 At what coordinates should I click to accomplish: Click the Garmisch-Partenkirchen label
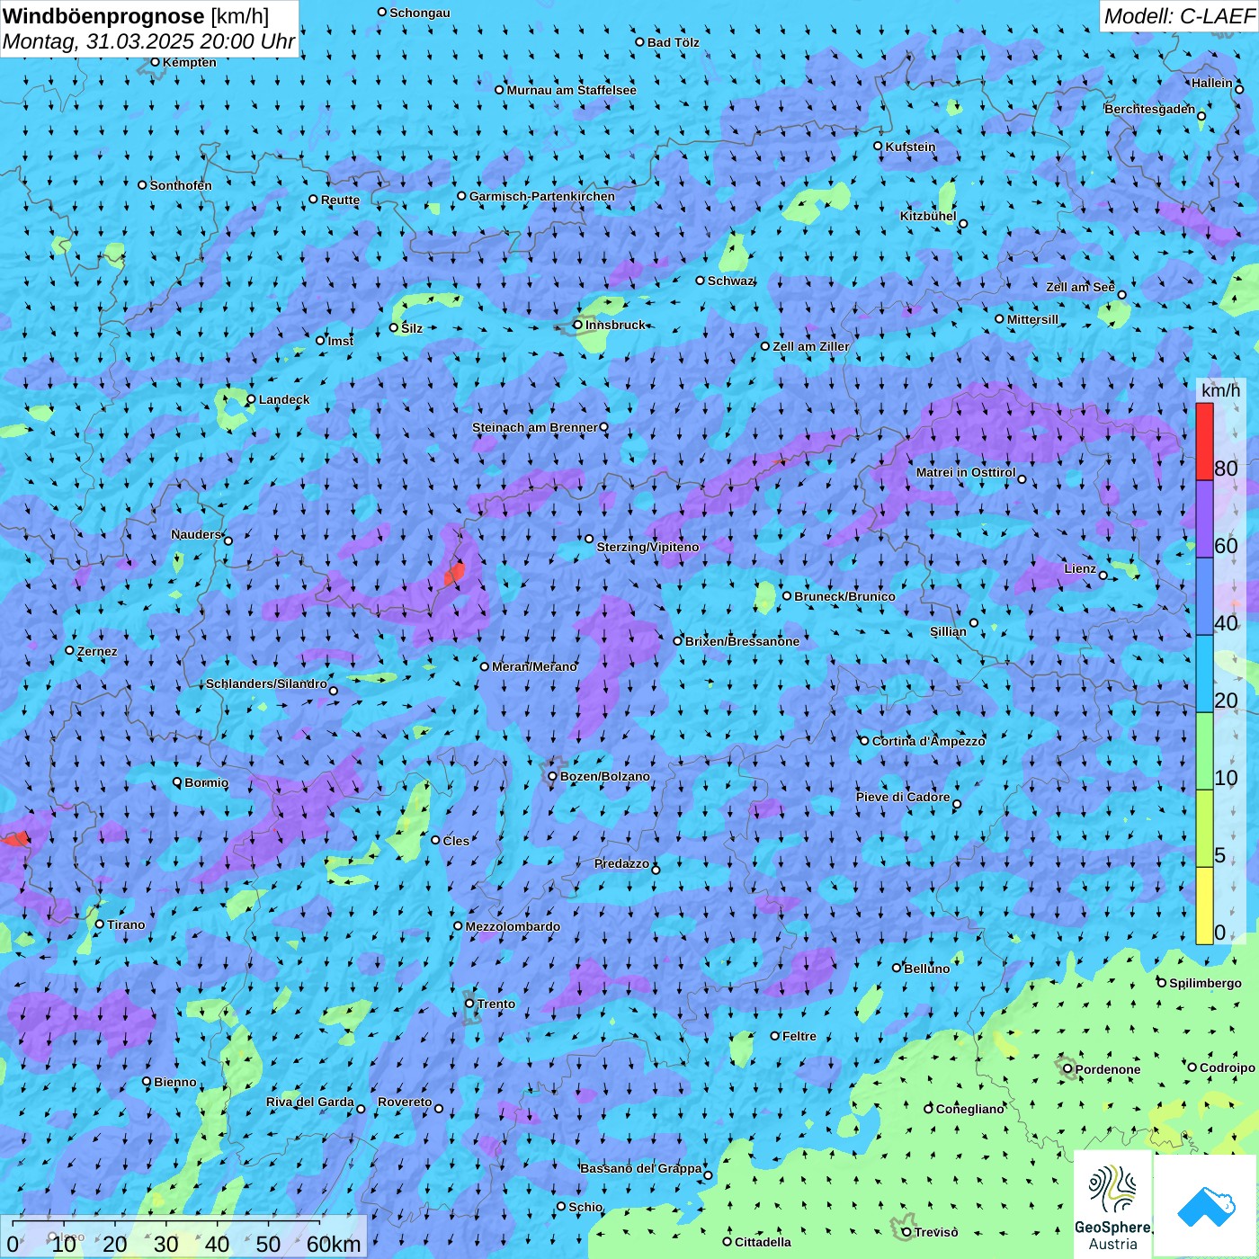[x=542, y=196]
